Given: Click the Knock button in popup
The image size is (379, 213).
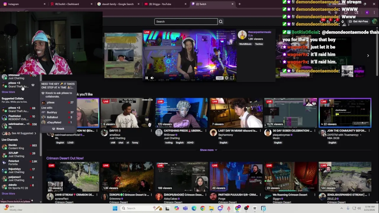Looking at the screenshot, I should point(58,129).
